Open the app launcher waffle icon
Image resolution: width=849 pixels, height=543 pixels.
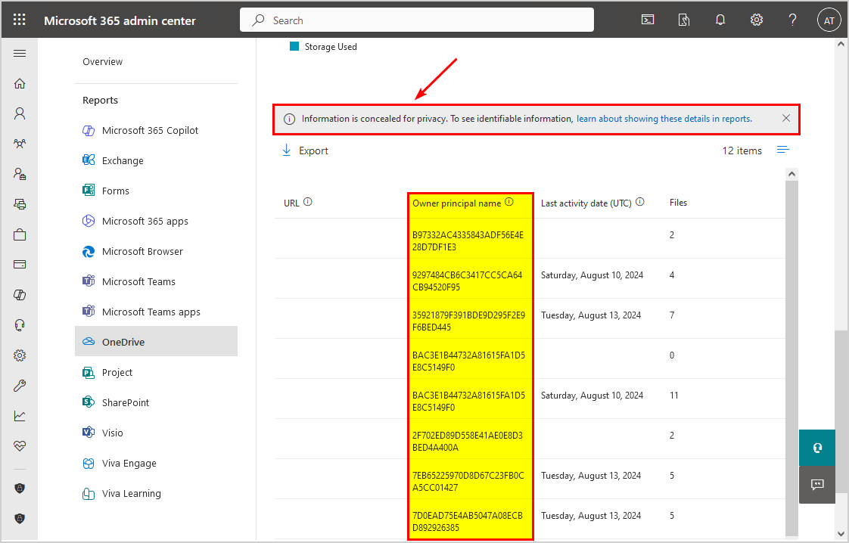coord(20,20)
